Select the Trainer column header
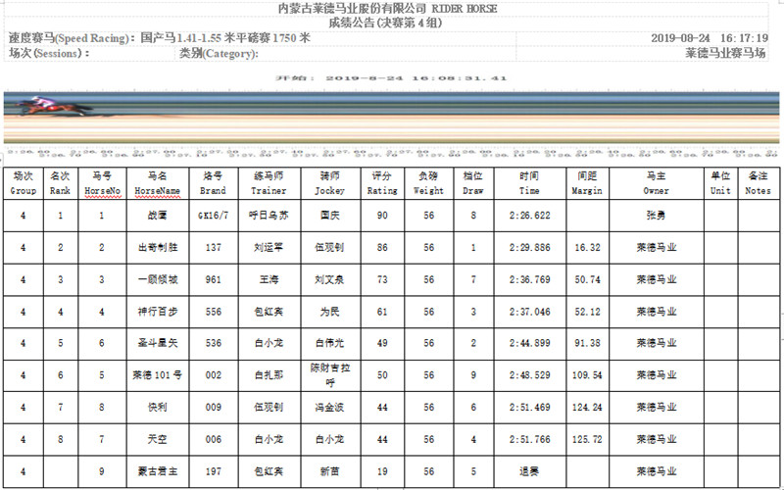This screenshot has width=784, height=490. (269, 183)
